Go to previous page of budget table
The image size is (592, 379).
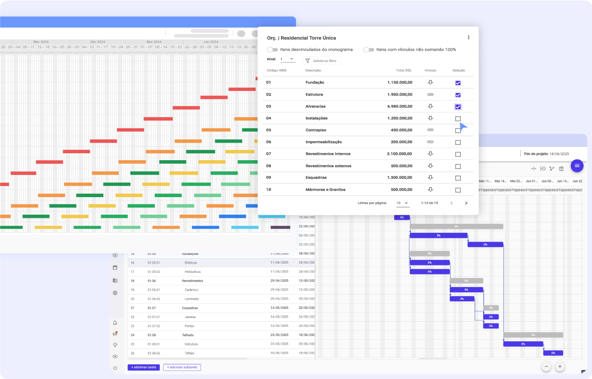point(452,203)
